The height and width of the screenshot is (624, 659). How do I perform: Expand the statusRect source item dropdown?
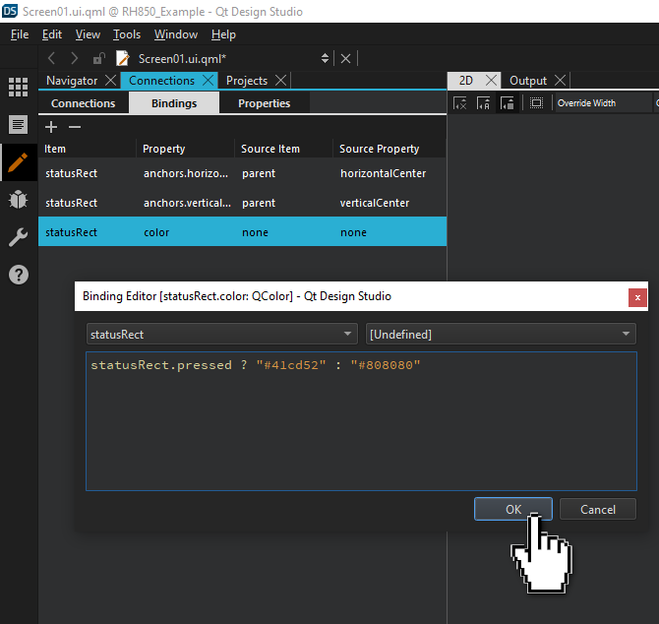pyautogui.click(x=221, y=334)
